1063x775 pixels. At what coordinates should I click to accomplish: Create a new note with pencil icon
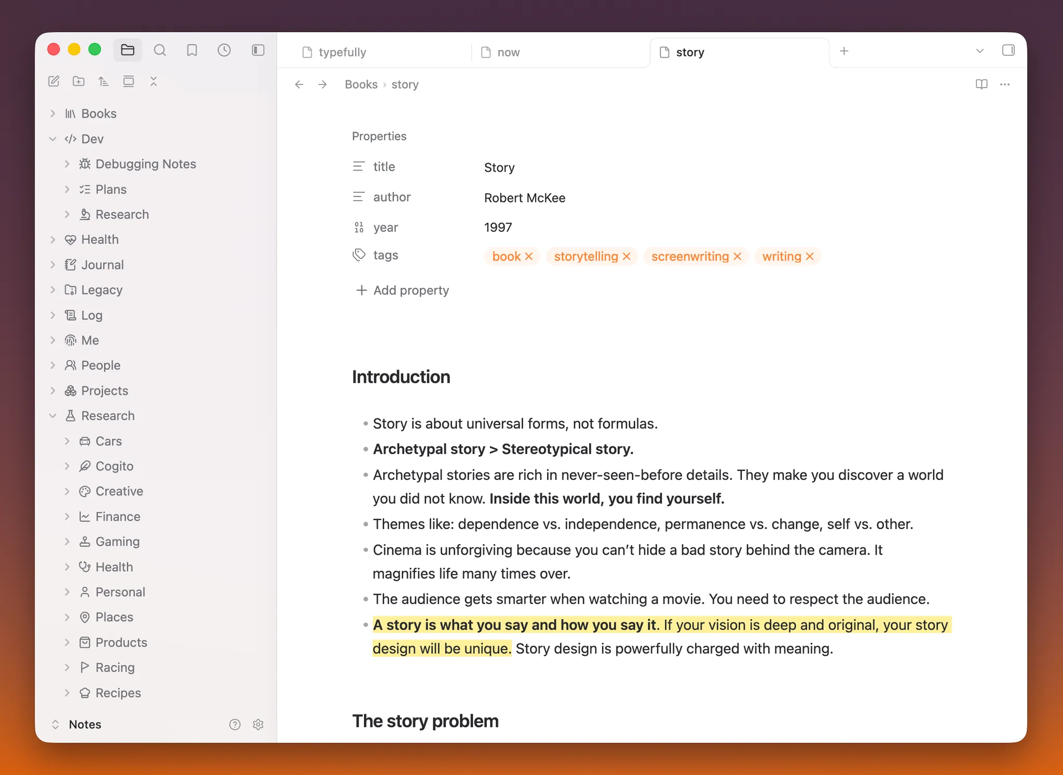tap(54, 81)
